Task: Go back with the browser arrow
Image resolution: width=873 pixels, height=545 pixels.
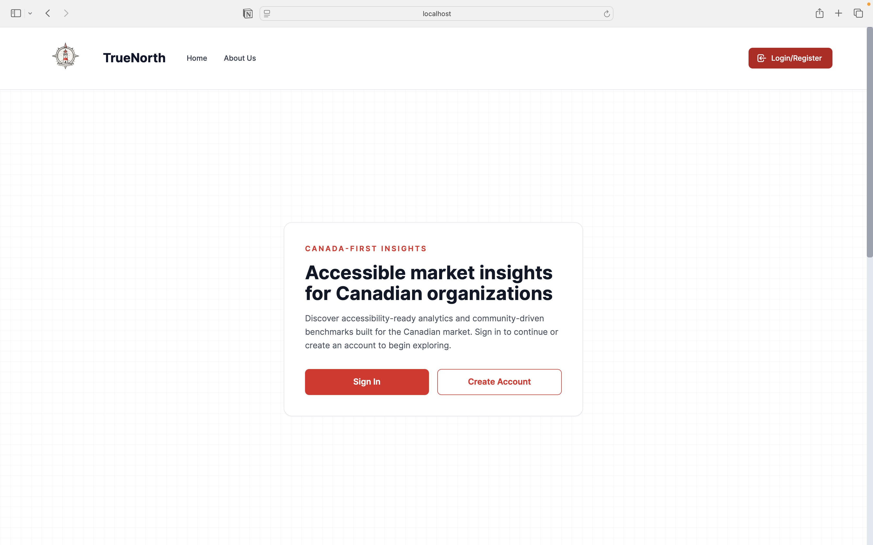Action: coord(48,13)
